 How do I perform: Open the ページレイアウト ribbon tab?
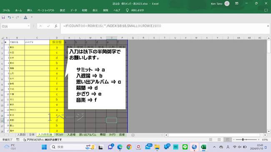(x=46, y=10)
